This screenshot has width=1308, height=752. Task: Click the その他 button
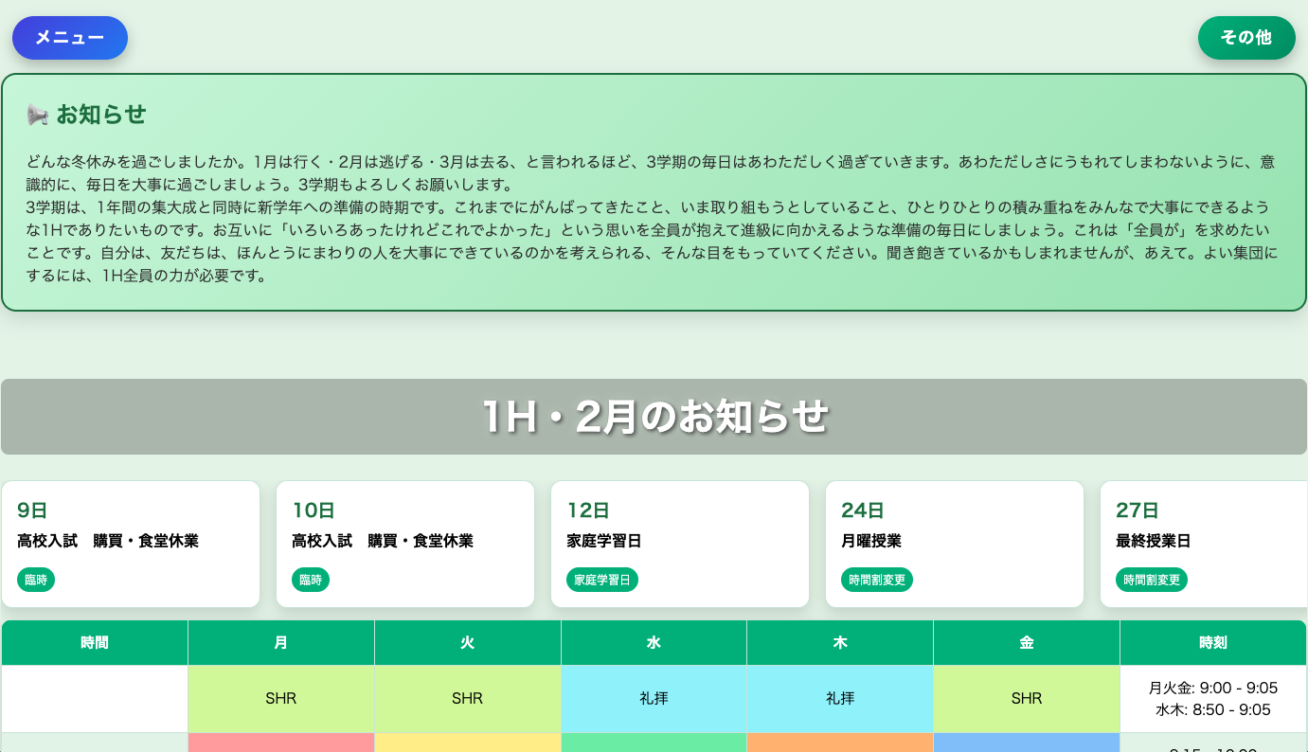[x=1246, y=38]
